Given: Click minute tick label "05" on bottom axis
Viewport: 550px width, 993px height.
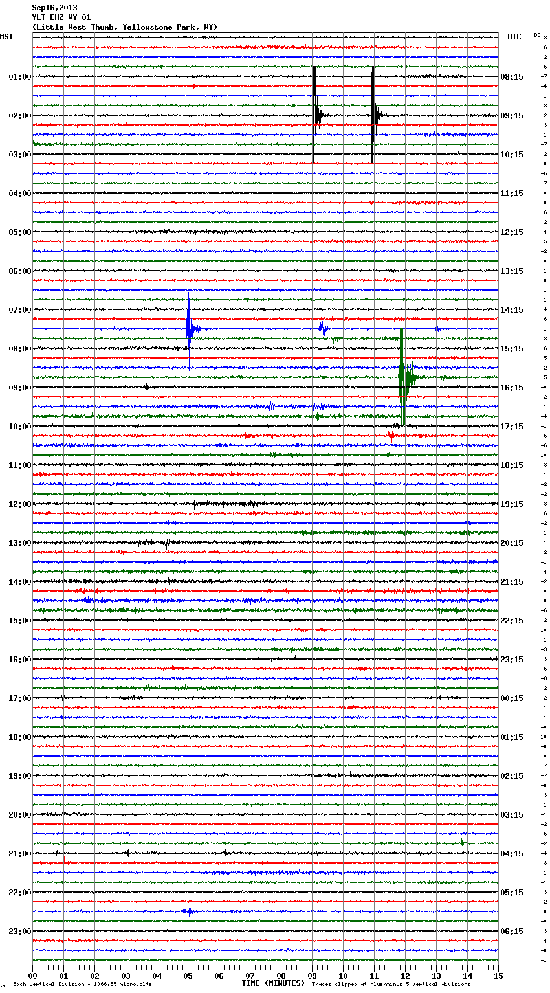Looking at the screenshot, I should coord(188,976).
